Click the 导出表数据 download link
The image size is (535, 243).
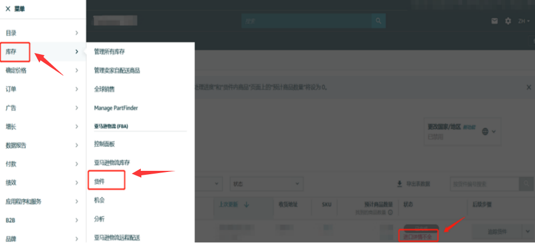[413, 184]
